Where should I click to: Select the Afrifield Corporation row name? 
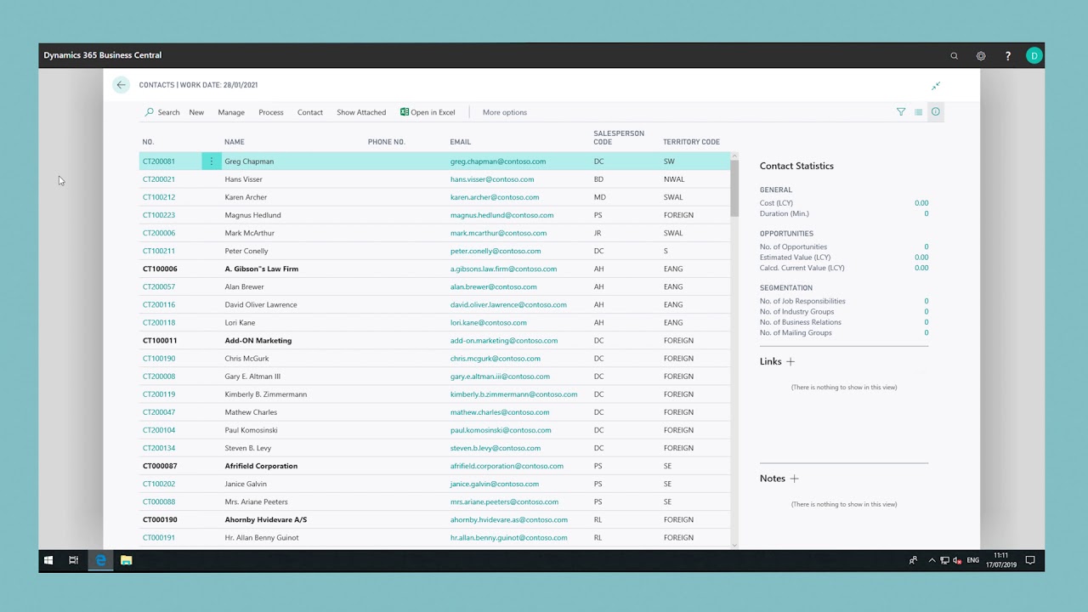261,466
